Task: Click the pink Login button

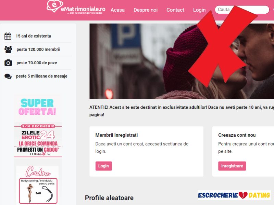Action: pos(104,166)
